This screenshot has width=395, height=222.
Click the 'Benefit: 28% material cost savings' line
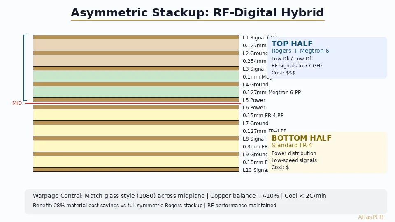point(154,206)
